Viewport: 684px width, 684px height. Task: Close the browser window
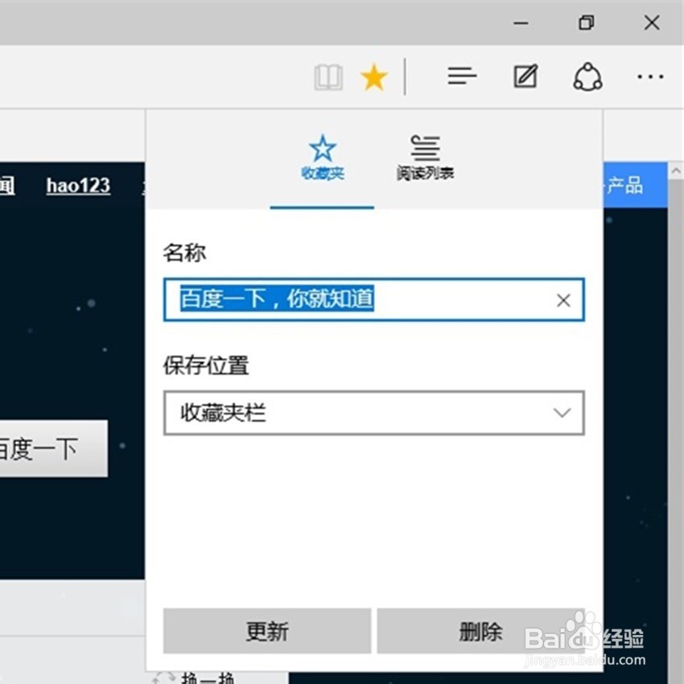click(652, 23)
